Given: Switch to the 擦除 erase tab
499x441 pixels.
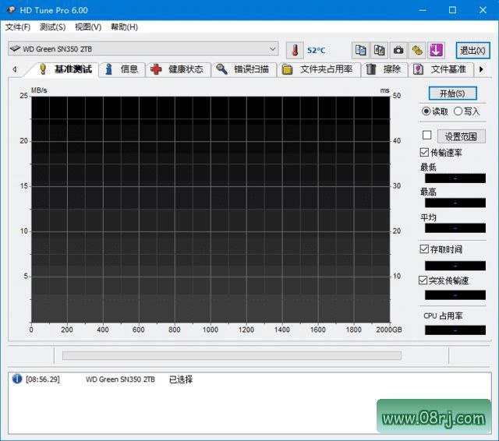Looking at the screenshot, I should click(x=384, y=69).
